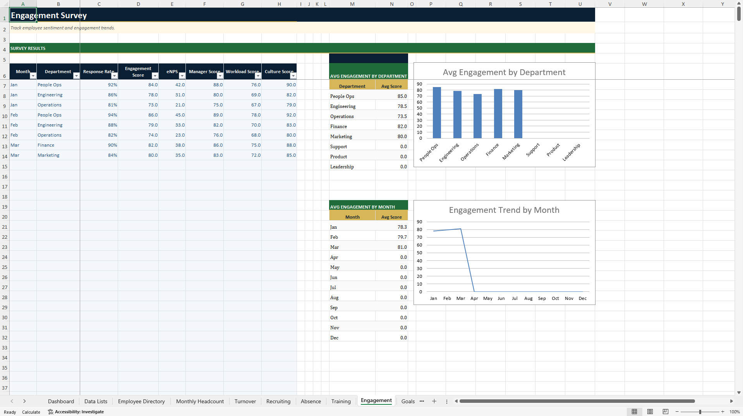Open the Month column filter dropdown
The width and height of the screenshot is (743, 416).
[x=33, y=76]
